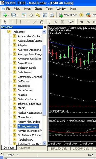Toggle the Market Watch window icon

24,15
